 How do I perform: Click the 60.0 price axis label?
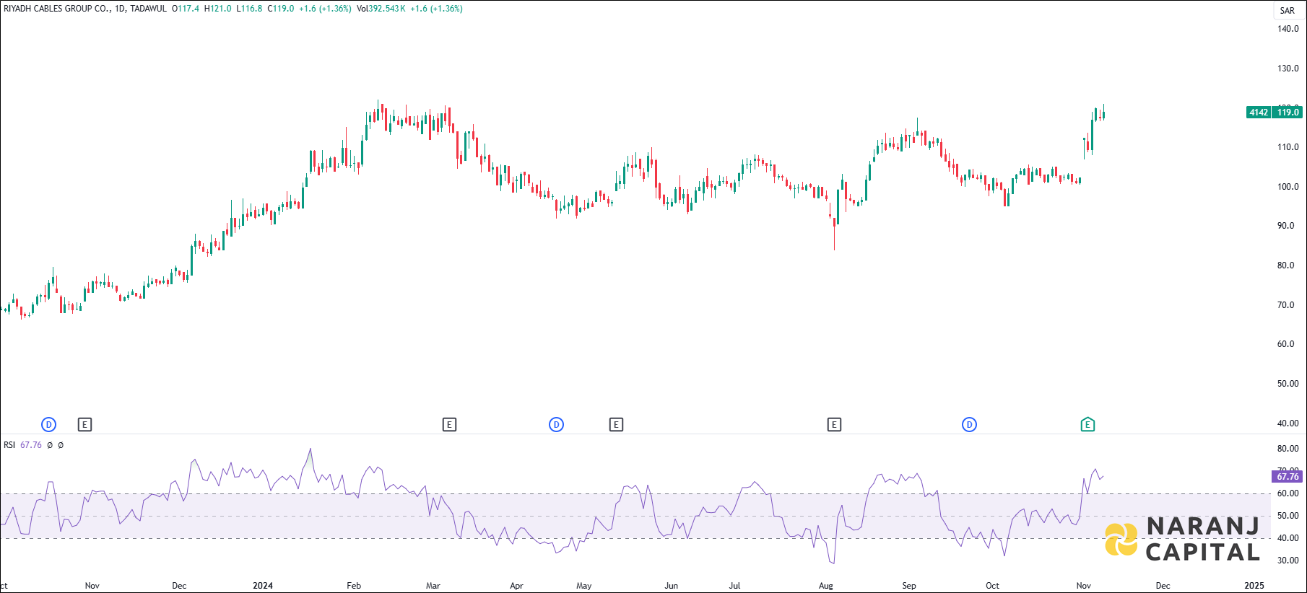(1286, 344)
